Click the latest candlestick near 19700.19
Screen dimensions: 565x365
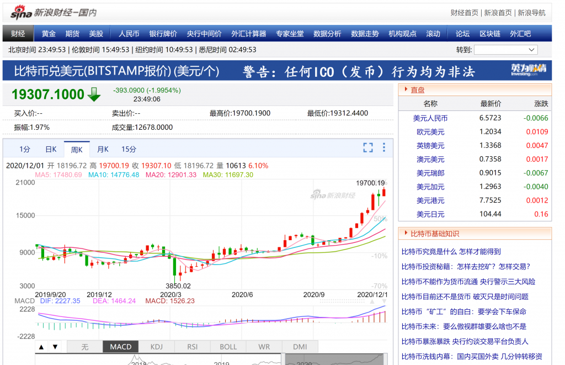point(383,192)
